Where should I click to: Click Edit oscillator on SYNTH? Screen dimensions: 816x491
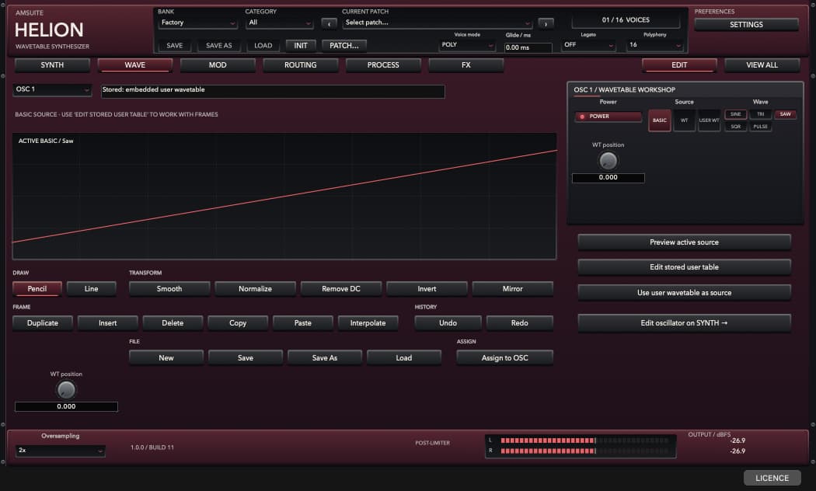685,323
